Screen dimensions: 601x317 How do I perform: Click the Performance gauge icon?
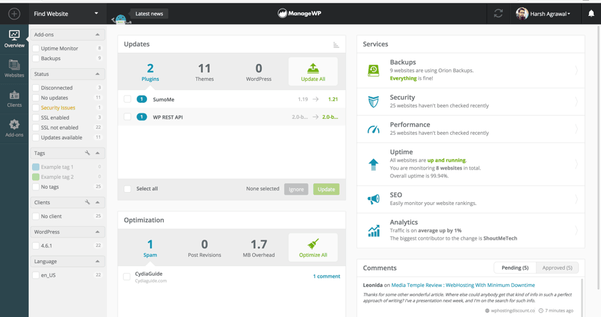coord(373,129)
